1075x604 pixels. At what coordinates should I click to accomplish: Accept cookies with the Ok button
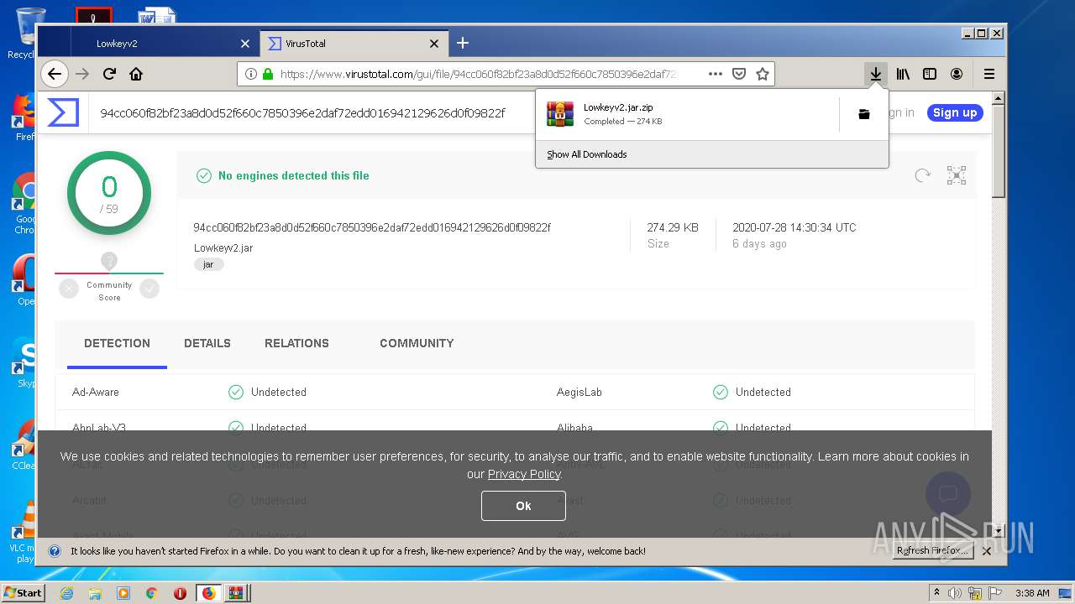tap(523, 506)
